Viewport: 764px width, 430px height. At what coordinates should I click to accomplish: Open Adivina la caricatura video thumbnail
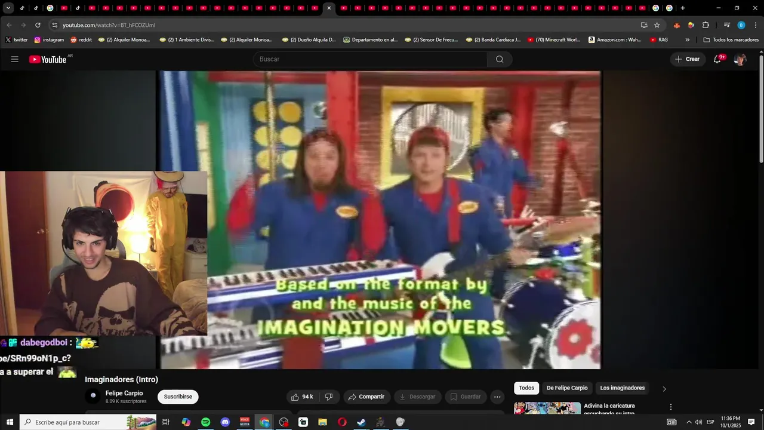click(x=547, y=408)
